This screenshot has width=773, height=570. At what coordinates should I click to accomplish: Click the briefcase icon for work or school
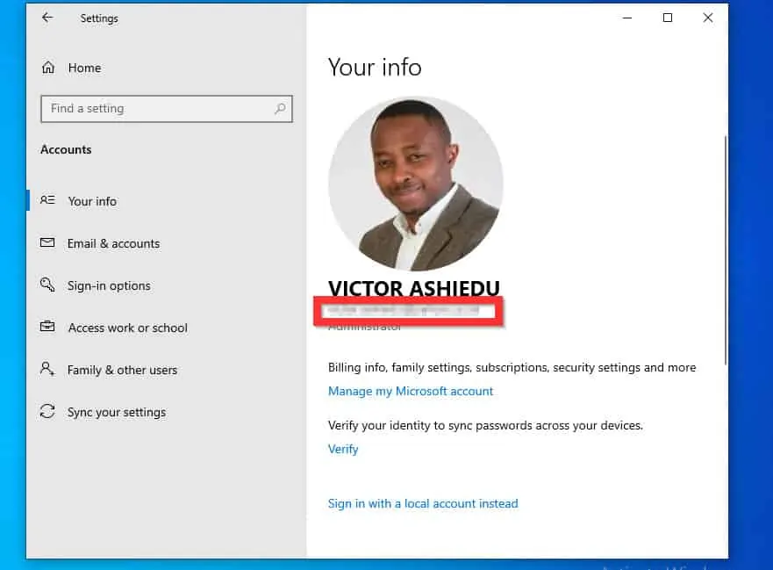point(48,328)
